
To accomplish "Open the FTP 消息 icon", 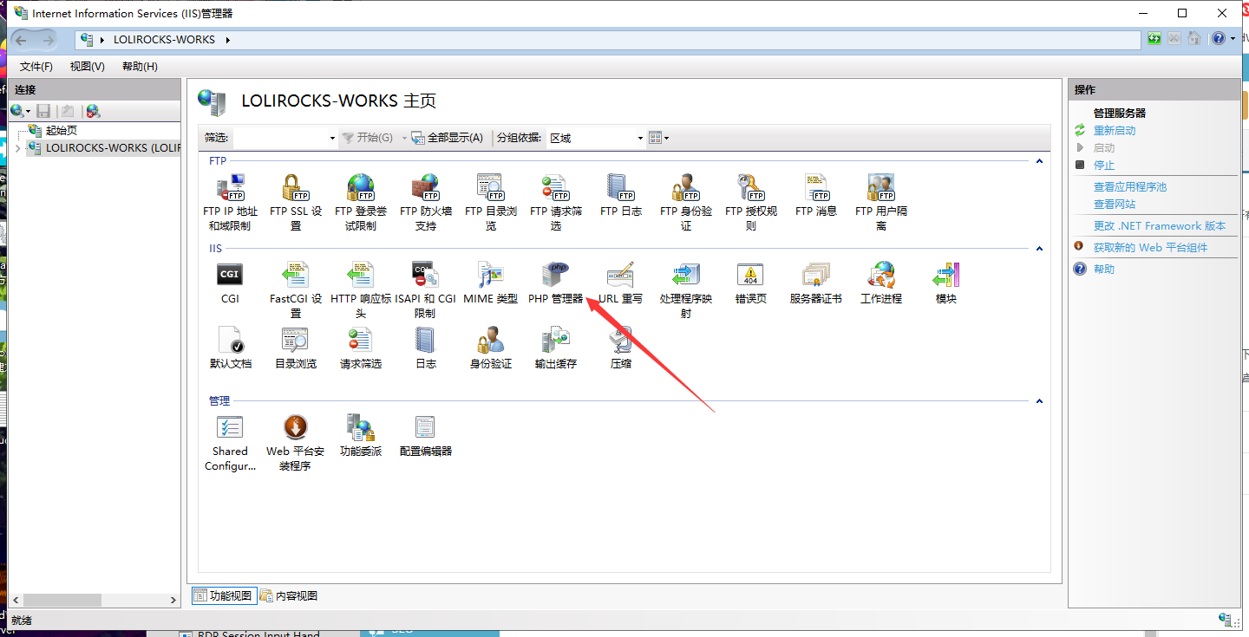I will [x=816, y=194].
